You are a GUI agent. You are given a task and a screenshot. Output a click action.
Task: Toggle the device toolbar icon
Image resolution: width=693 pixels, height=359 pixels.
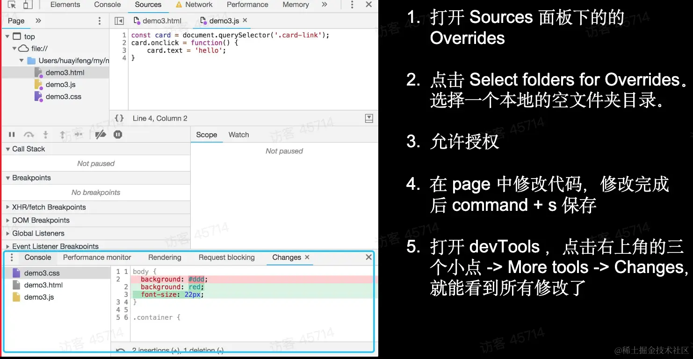[28, 5]
